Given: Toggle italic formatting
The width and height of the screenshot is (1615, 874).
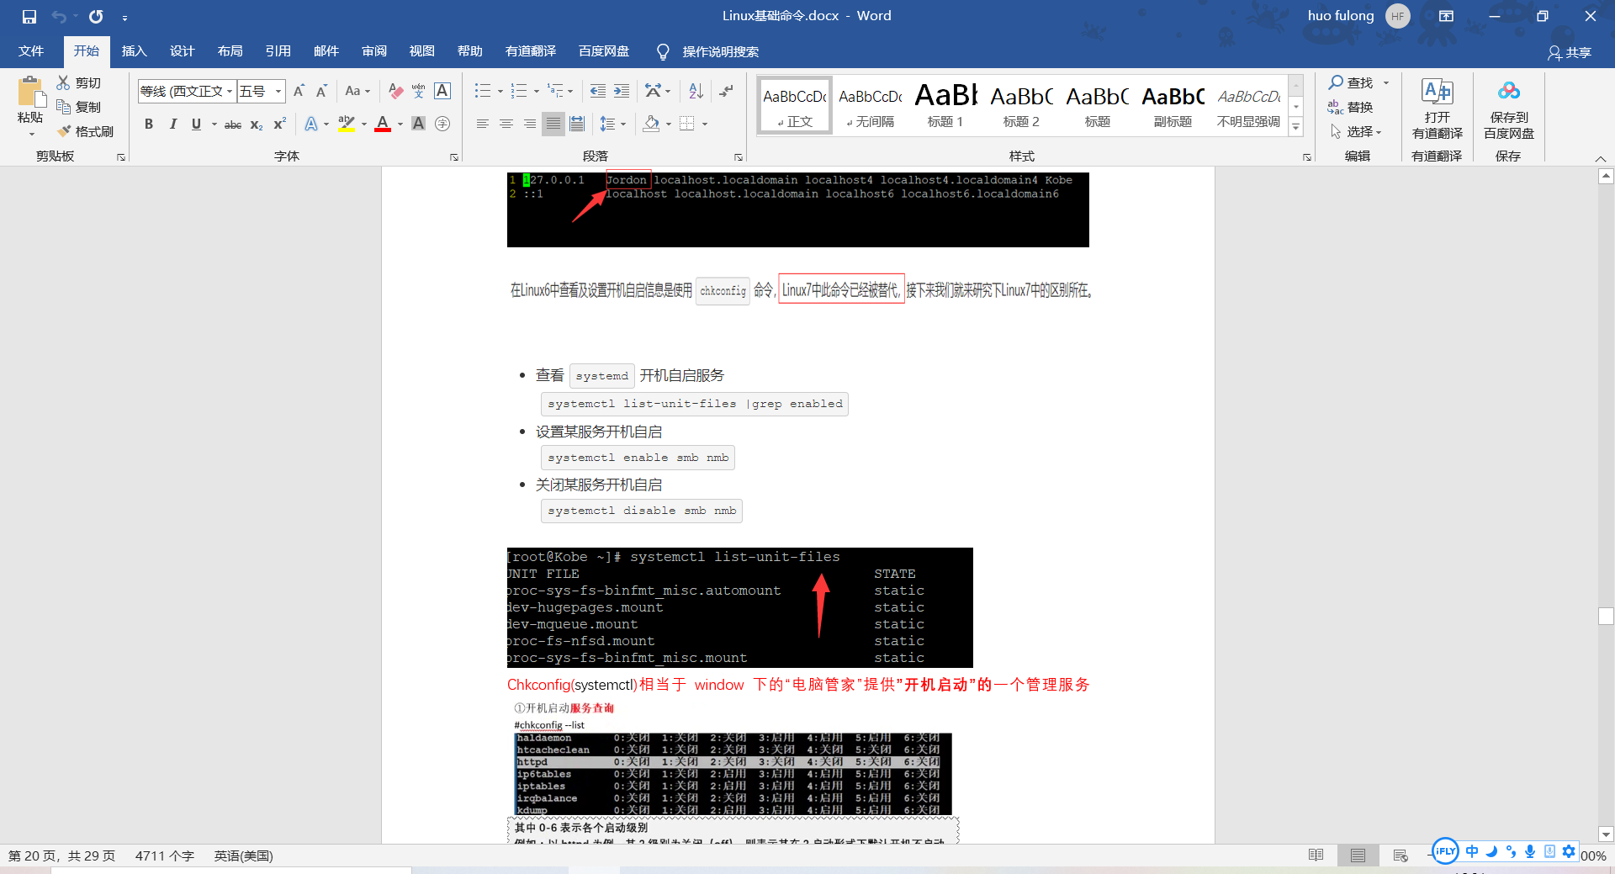Looking at the screenshot, I should click(173, 124).
